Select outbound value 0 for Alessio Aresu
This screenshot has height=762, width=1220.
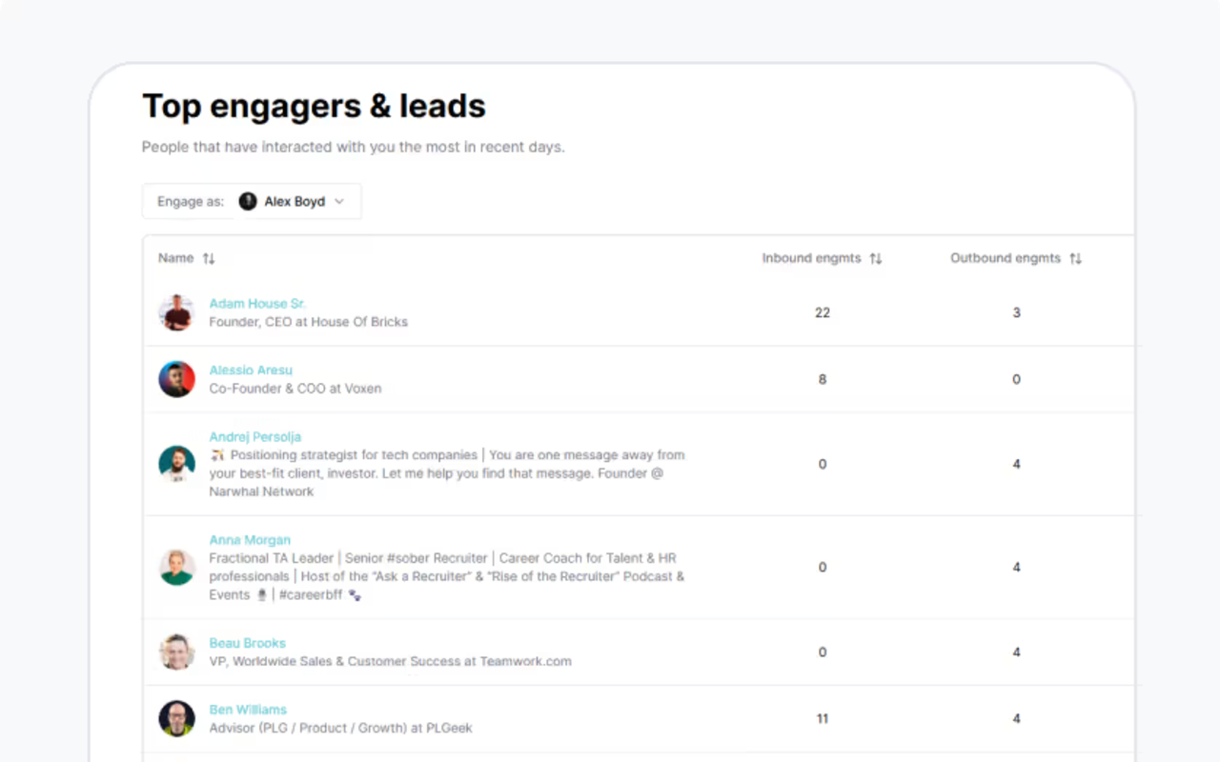[x=1016, y=379]
